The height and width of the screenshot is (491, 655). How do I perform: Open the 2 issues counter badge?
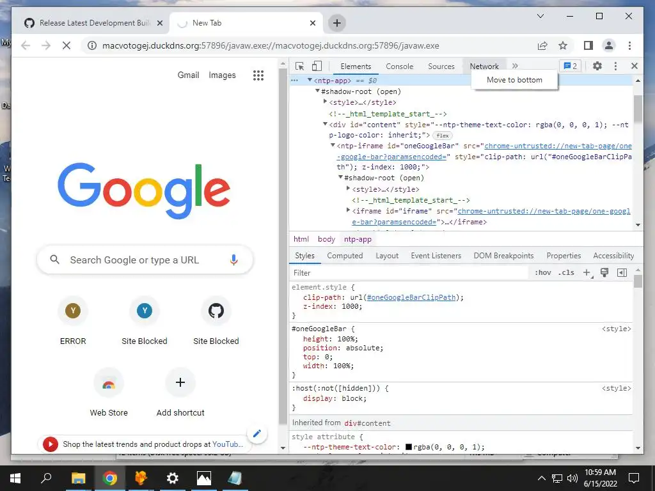pos(570,66)
